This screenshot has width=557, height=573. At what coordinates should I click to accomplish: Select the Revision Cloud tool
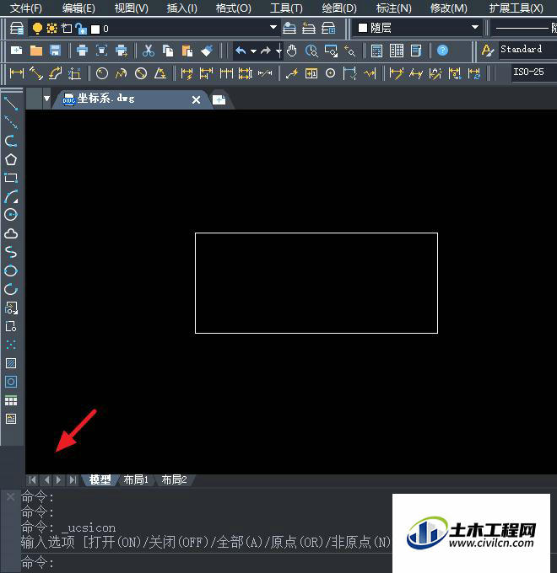point(11,233)
